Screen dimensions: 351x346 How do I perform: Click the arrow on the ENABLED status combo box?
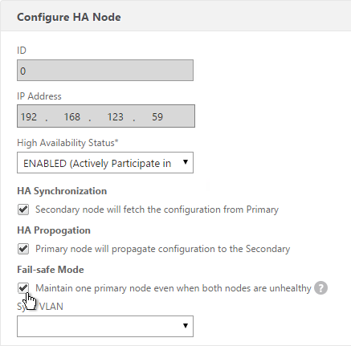click(x=186, y=162)
